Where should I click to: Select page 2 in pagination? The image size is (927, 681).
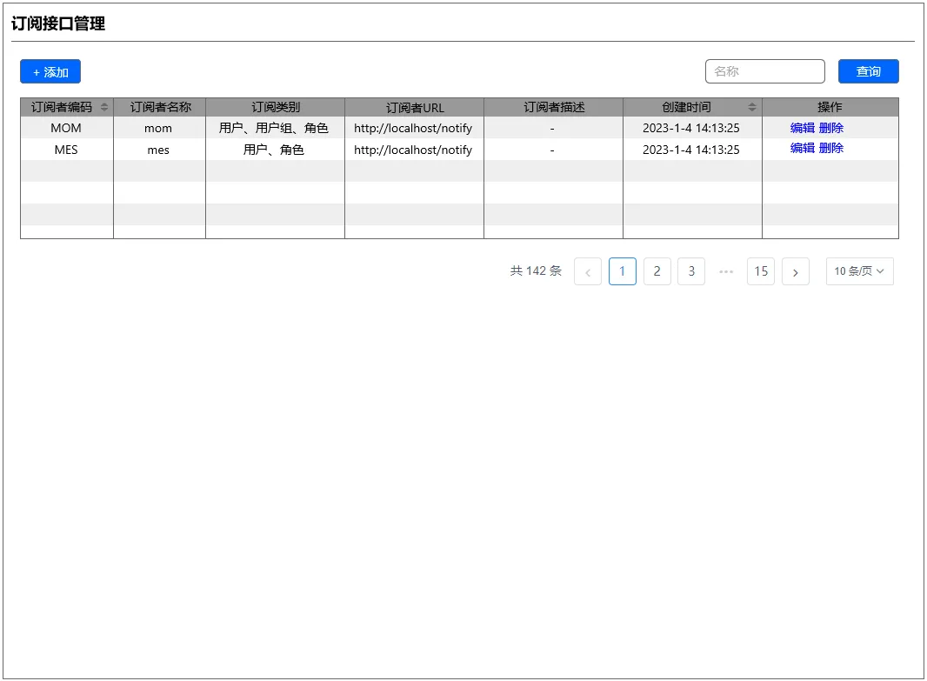pyautogui.click(x=657, y=271)
